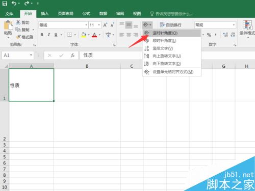The width and height of the screenshot is (255, 191).
Task: Click Increase Decimal icon
Action: coord(225,35)
